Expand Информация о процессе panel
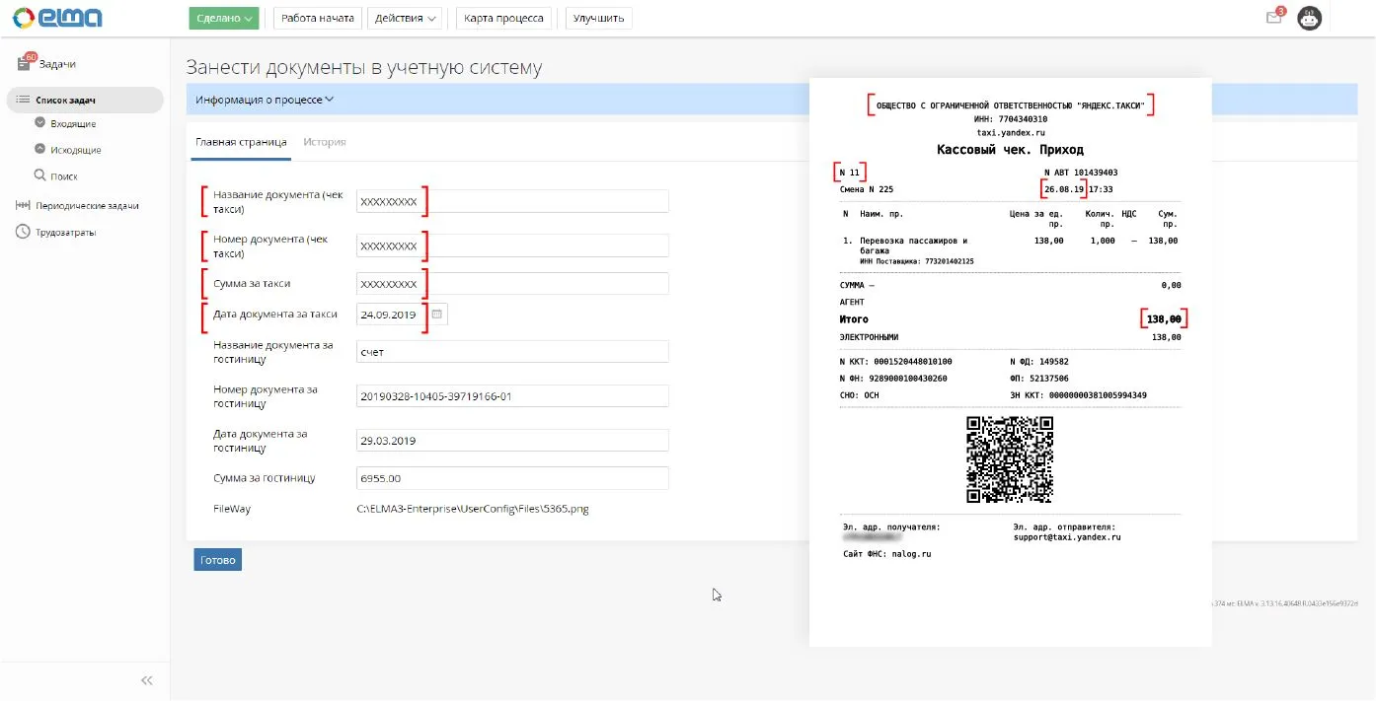1376x701 pixels. pyautogui.click(x=265, y=100)
